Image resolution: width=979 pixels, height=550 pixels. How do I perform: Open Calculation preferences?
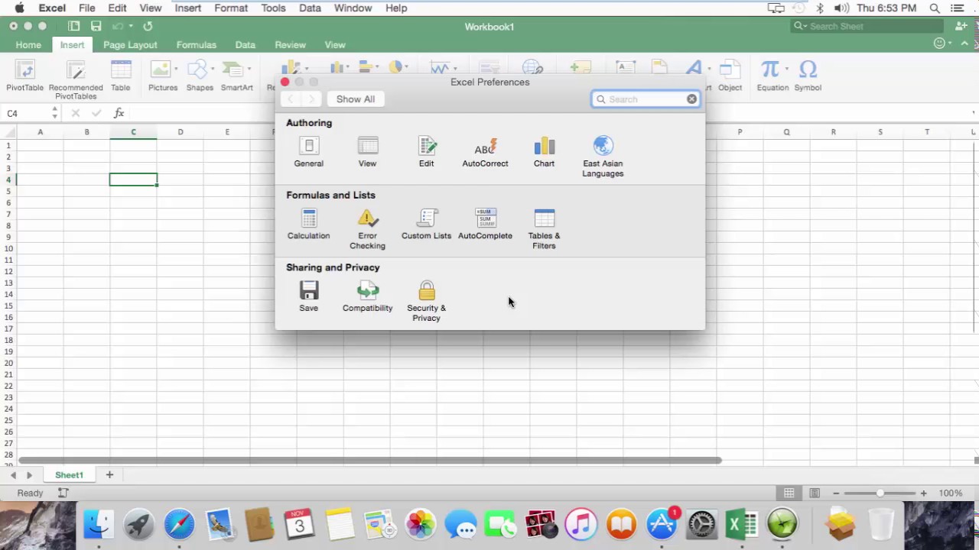[308, 224]
